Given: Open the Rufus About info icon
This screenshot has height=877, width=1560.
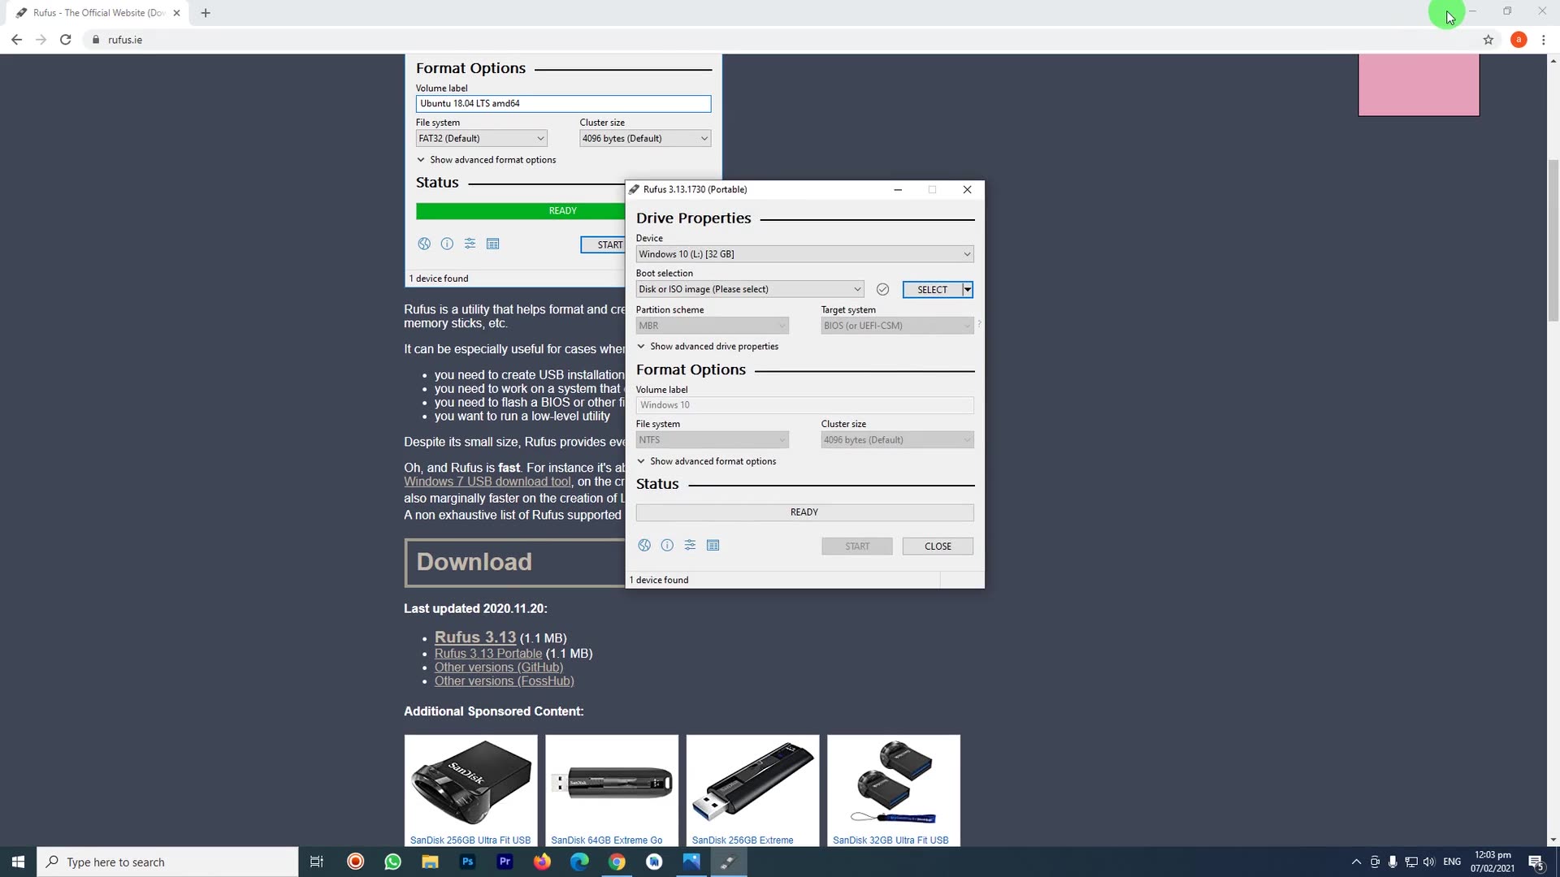Looking at the screenshot, I should 667,546.
